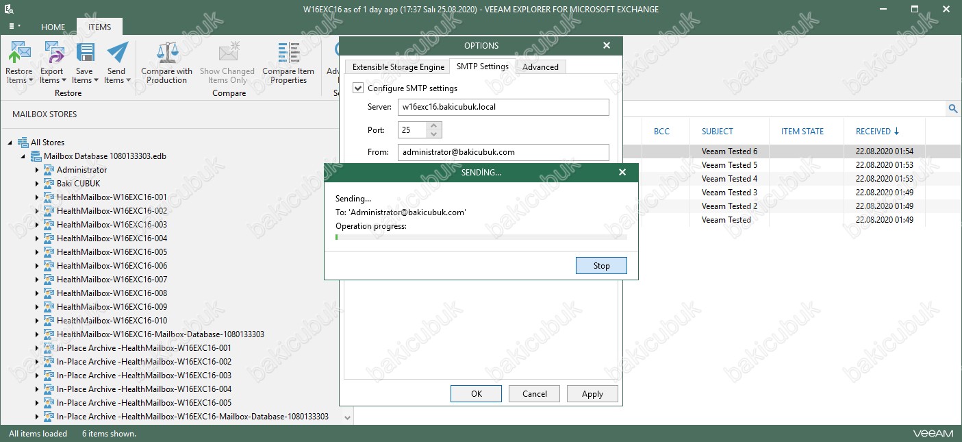
Task: Select the All Stores database icon
Action: click(23, 143)
